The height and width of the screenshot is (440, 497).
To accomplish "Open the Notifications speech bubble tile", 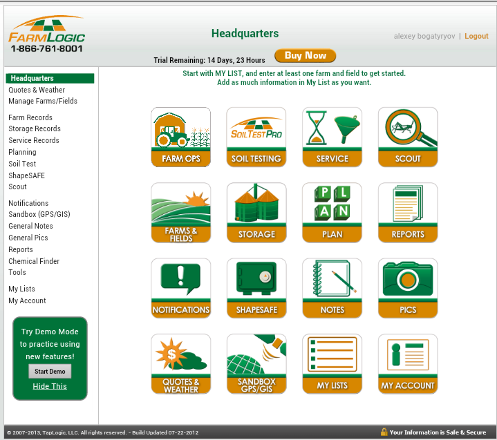I will click(181, 288).
